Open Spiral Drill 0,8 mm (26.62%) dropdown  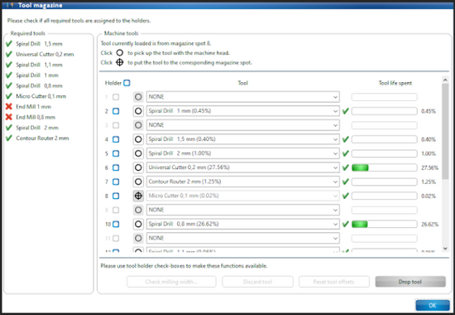tap(243, 224)
